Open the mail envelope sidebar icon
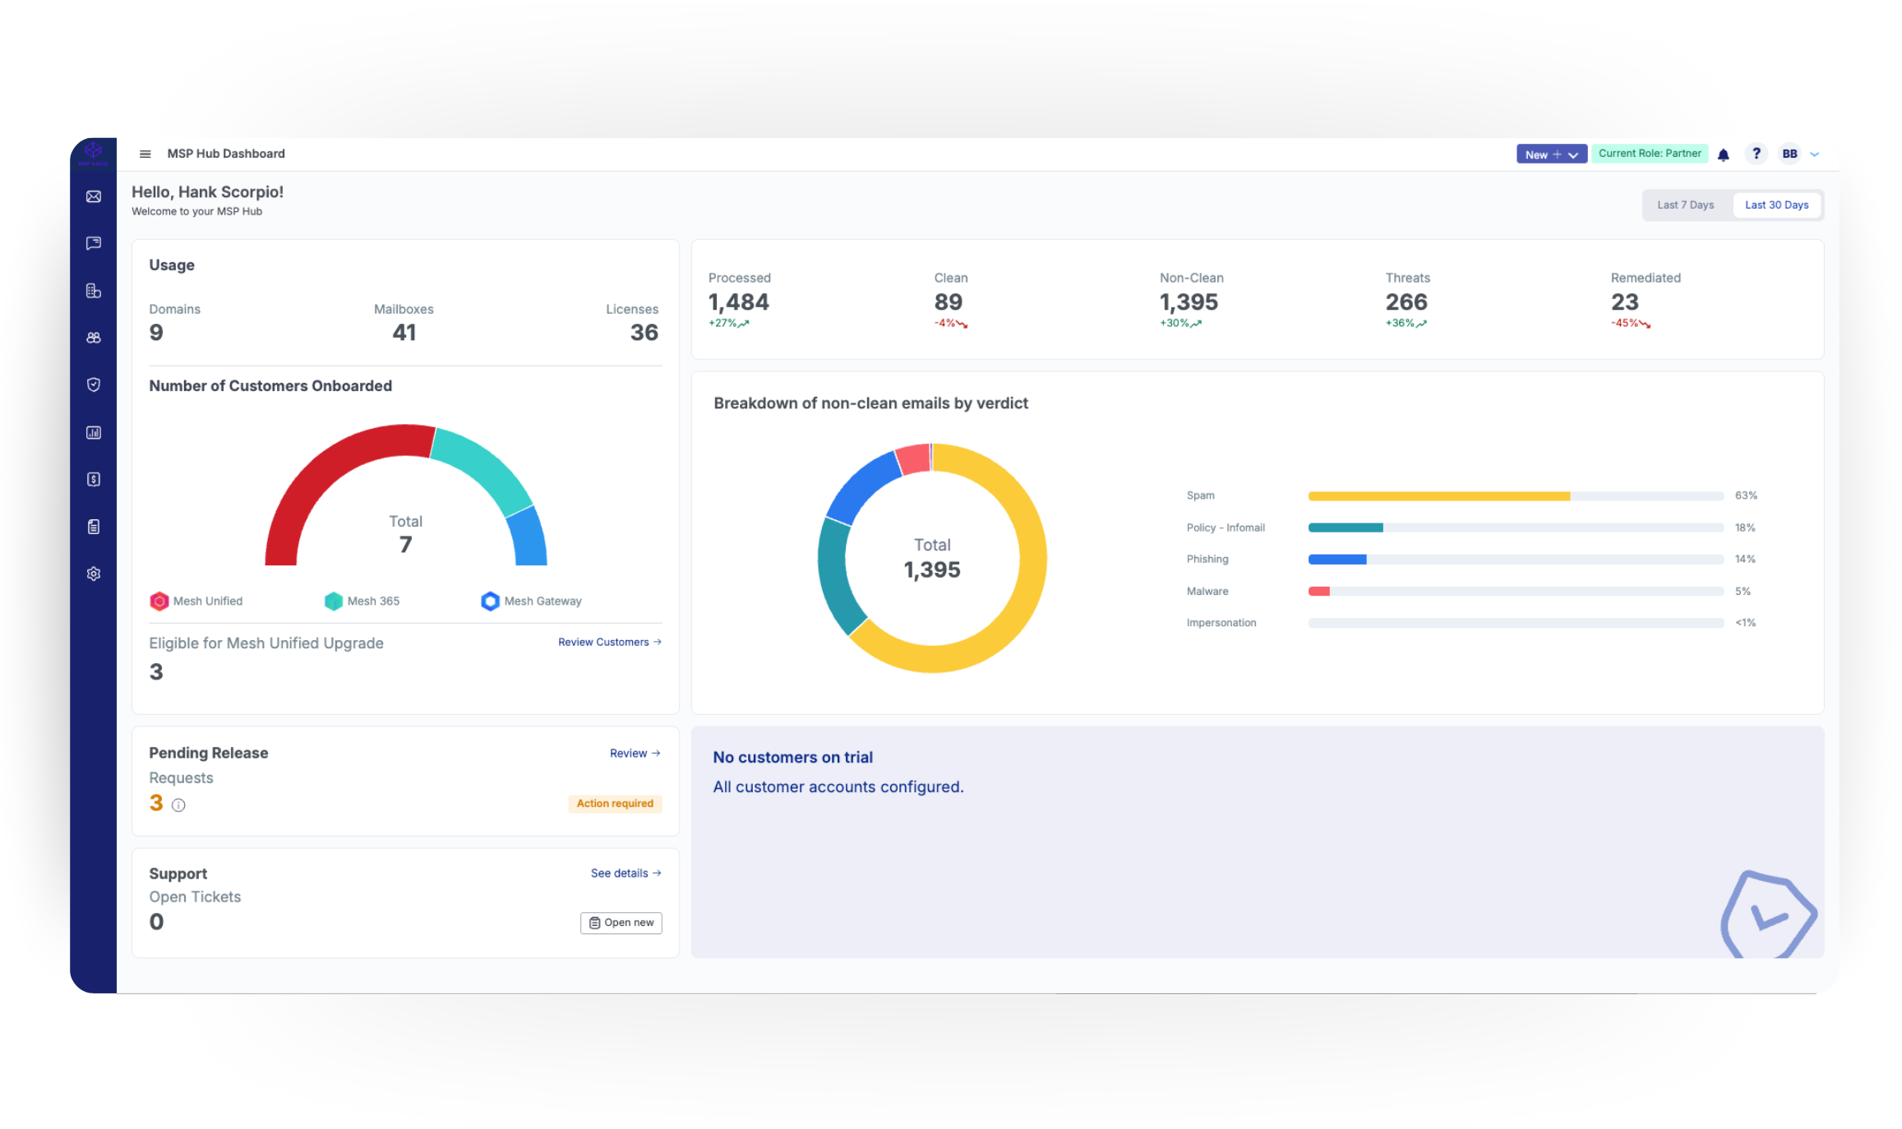The width and height of the screenshot is (1902, 1129). coord(94,196)
